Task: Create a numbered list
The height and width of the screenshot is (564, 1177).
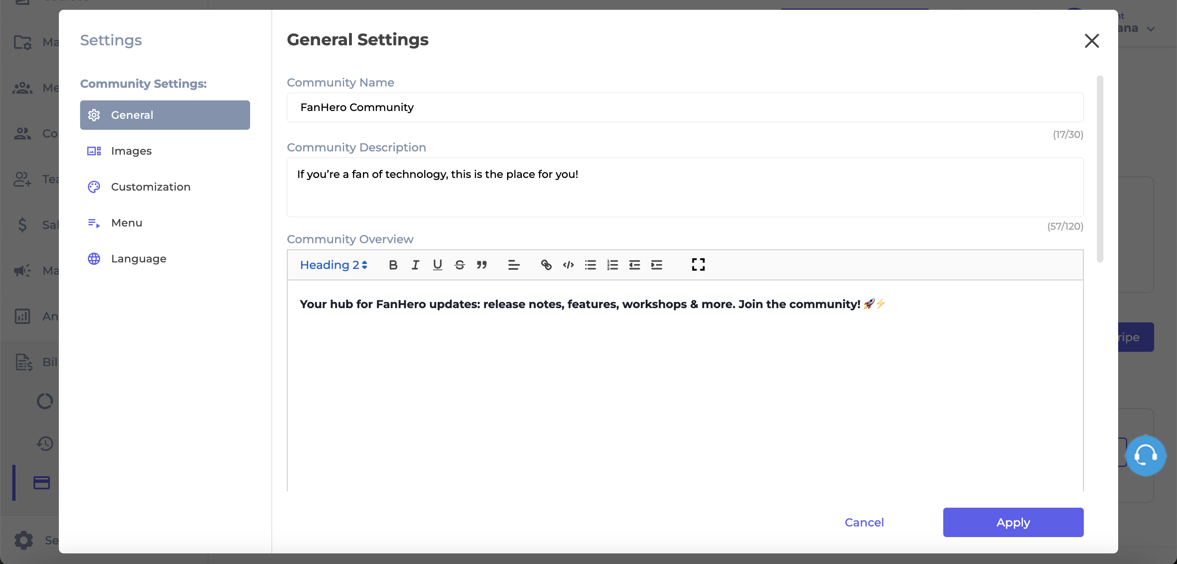Action: tap(612, 265)
